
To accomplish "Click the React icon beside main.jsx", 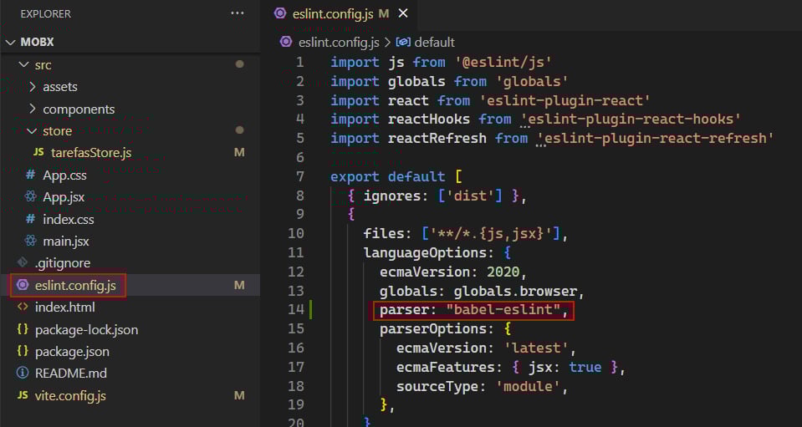I will coord(31,241).
